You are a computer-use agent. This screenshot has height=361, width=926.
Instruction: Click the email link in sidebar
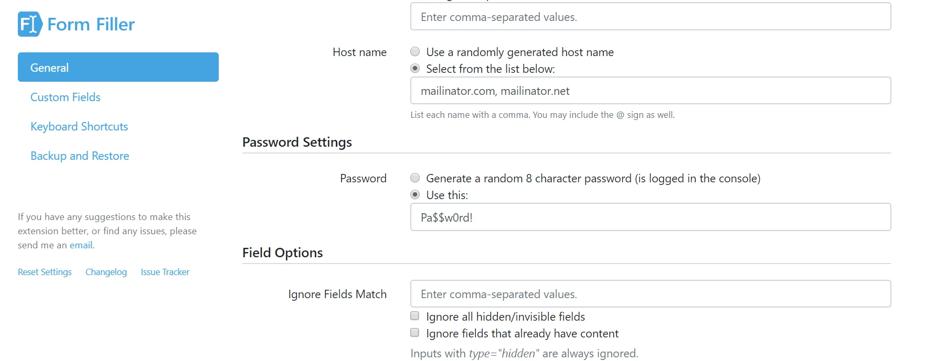(x=81, y=245)
